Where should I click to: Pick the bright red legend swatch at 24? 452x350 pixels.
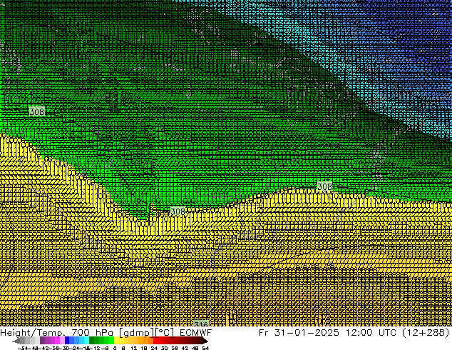[155, 340]
